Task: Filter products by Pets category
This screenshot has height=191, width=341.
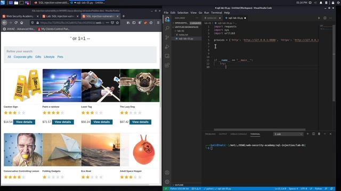Action: tap(60, 57)
